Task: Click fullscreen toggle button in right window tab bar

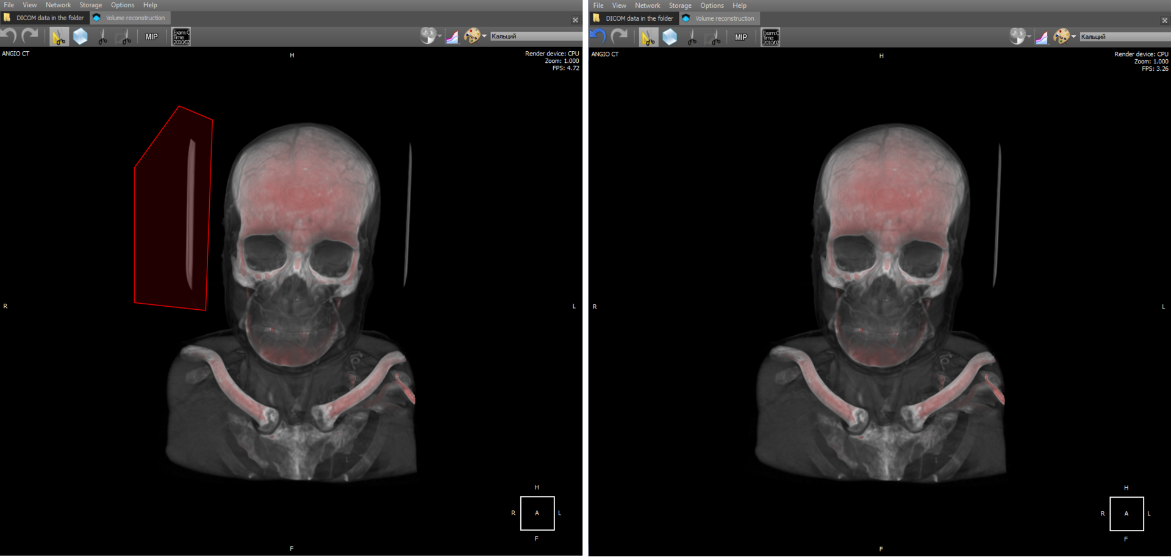Action: tap(1164, 21)
